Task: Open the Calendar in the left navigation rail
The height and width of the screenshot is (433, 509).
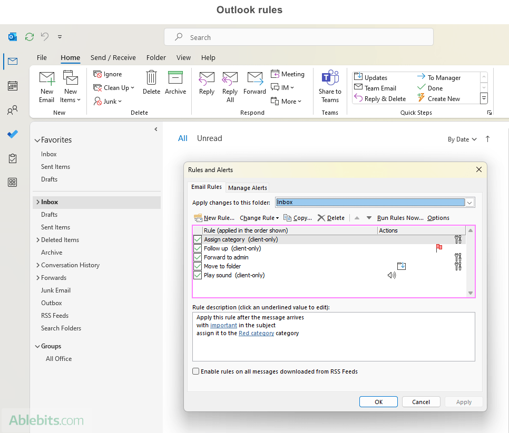Action: (x=12, y=86)
